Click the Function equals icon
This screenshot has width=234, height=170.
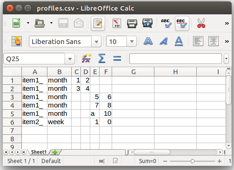117,58
